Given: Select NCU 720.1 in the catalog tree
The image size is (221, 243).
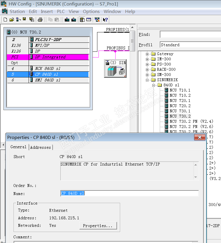Looking at the screenshot, I should (180, 101).
